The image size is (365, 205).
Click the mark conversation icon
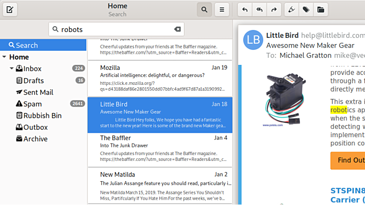pos(291,10)
